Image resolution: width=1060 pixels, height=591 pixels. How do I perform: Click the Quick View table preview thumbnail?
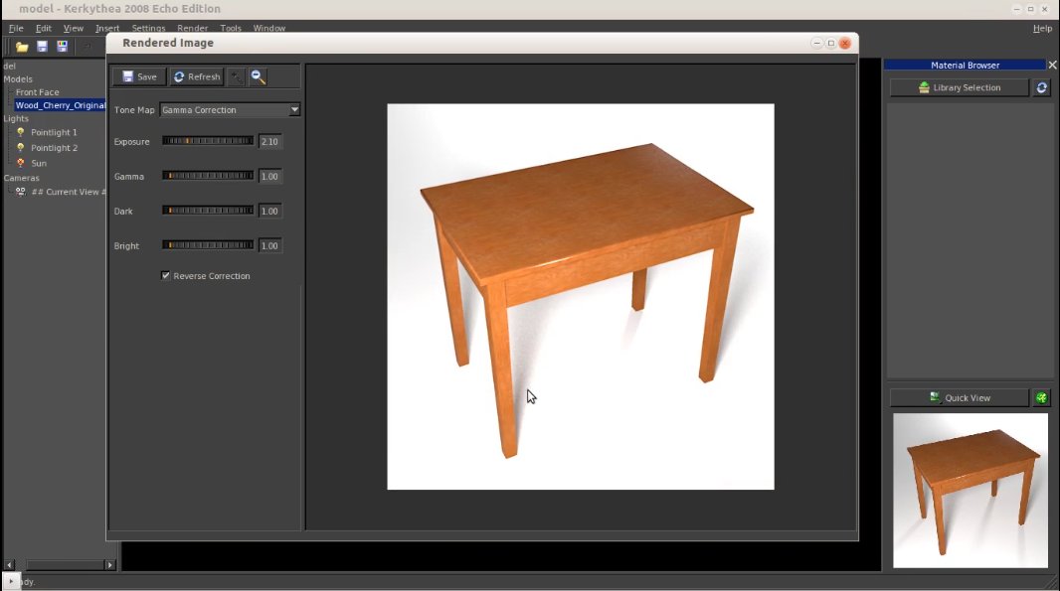coord(970,490)
